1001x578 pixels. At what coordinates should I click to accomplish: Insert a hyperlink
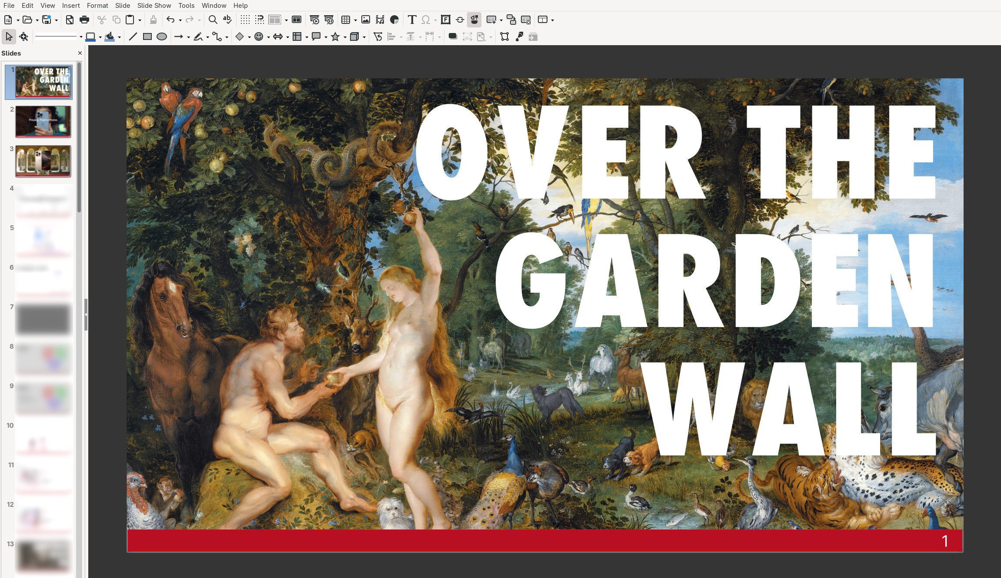click(460, 20)
